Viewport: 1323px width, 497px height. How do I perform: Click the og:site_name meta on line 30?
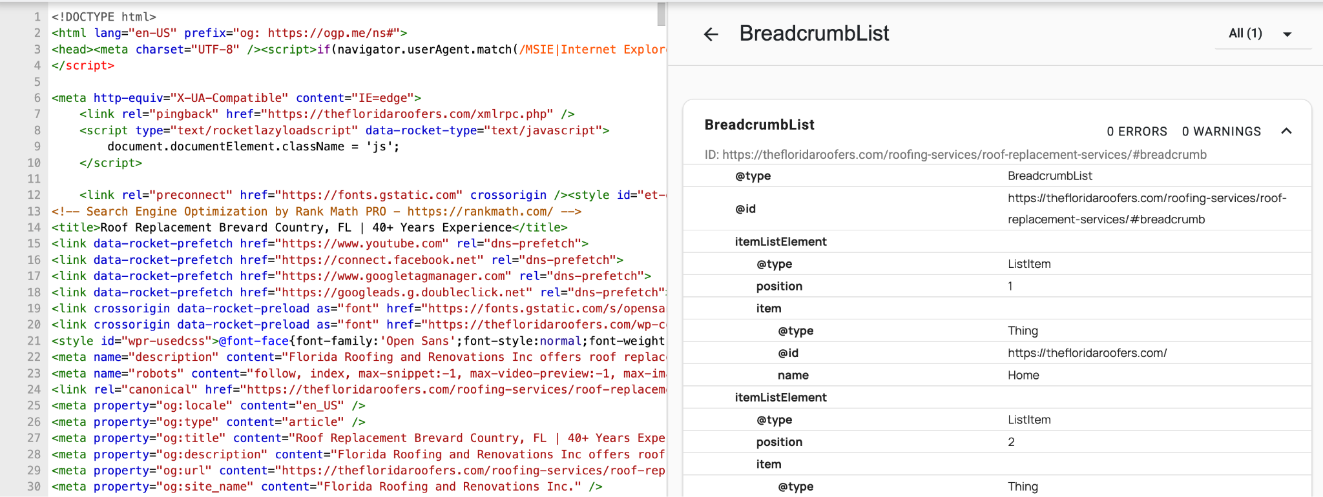click(327, 487)
